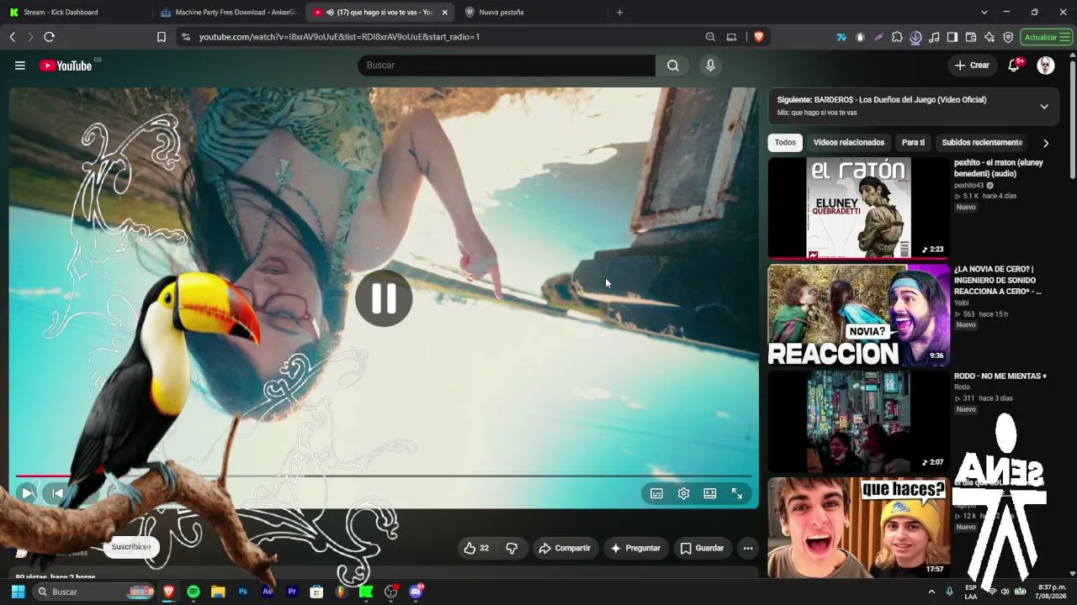Screen dimensions: 1077x605
Task: Open Spotify from the taskbar
Action: pos(194,592)
